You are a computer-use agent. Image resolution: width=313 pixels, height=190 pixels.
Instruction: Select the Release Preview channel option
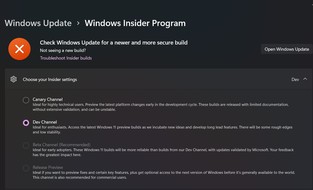(x=26, y=168)
